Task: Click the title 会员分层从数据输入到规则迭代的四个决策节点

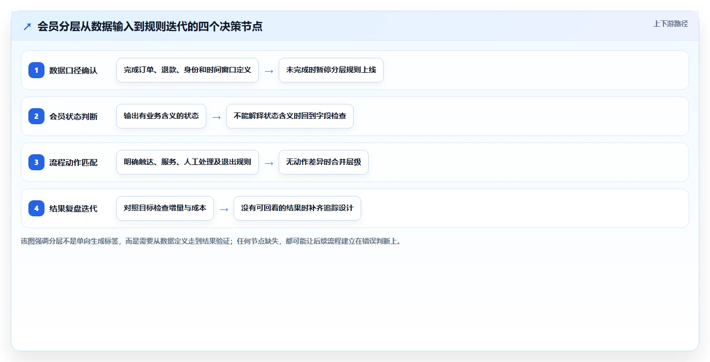Action: pos(150,26)
